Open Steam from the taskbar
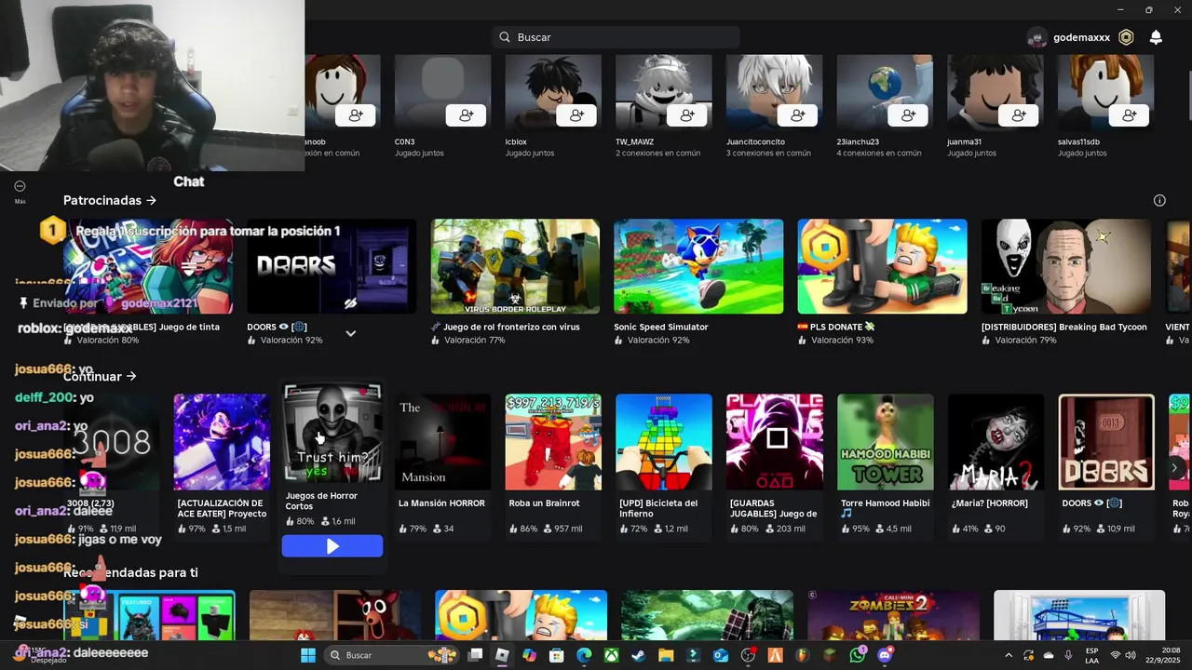This screenshot has height=670, width=1192. pos(638,655)
